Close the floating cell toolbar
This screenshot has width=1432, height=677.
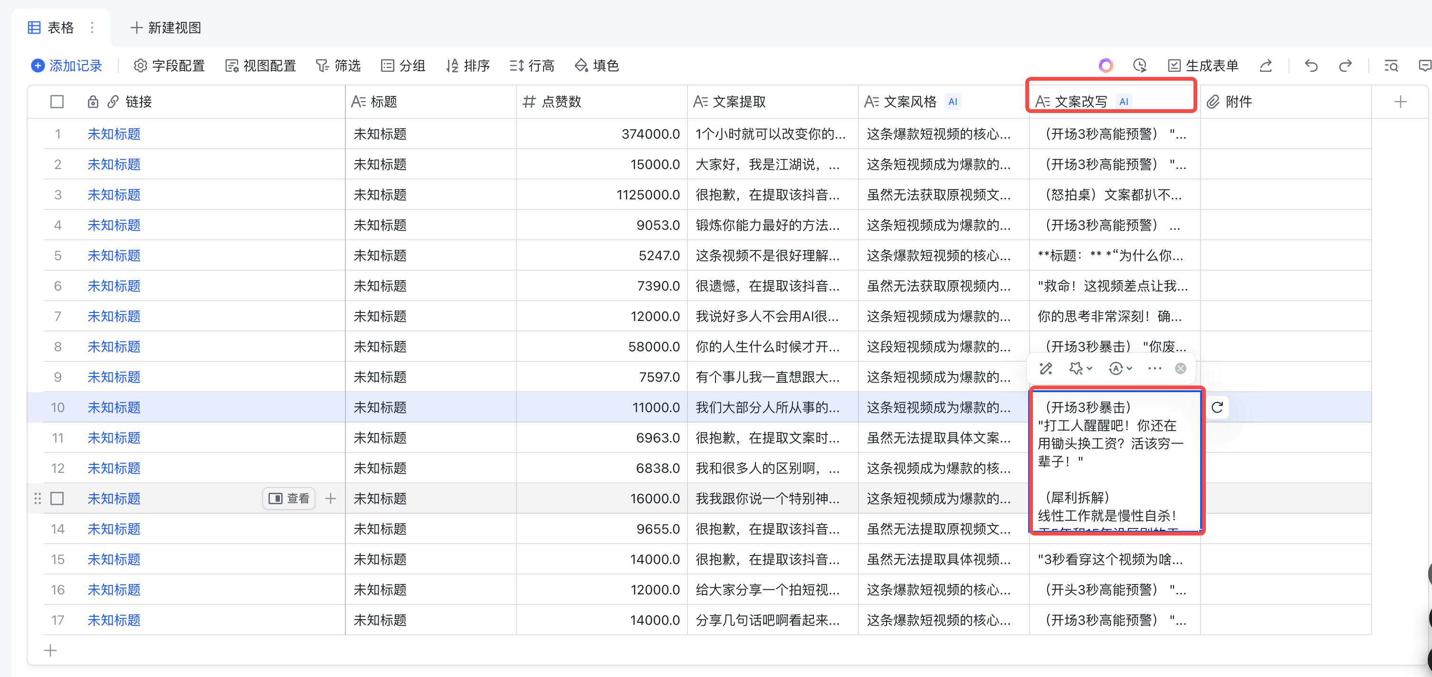point(1180,368)
